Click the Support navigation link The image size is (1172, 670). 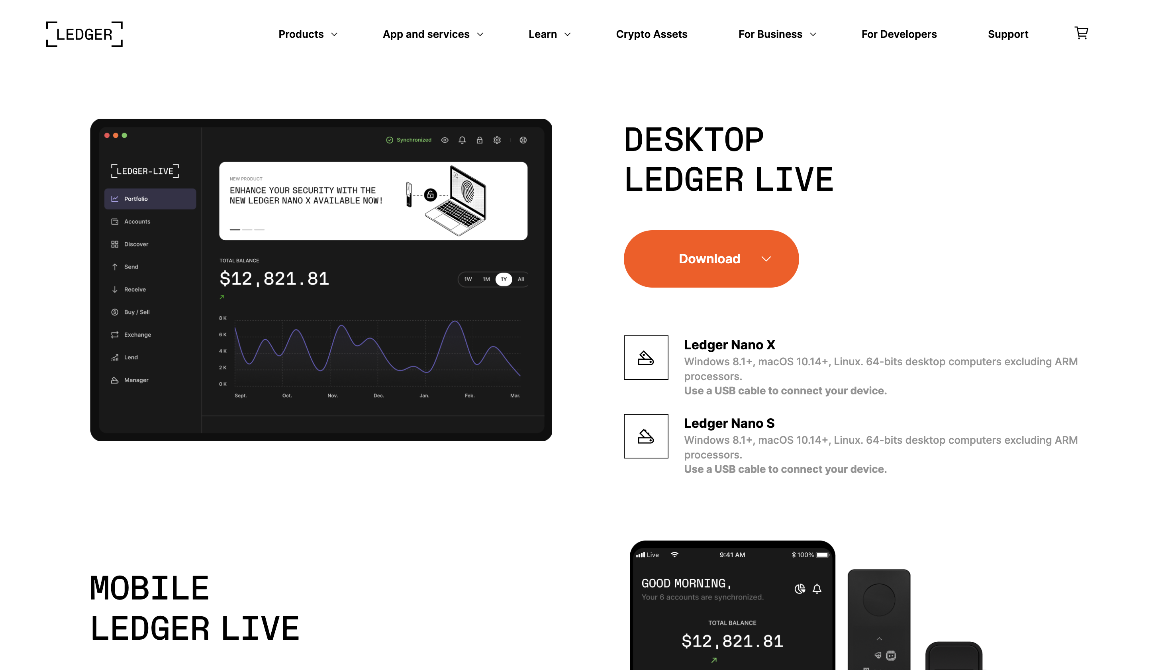coord(1008,34)
